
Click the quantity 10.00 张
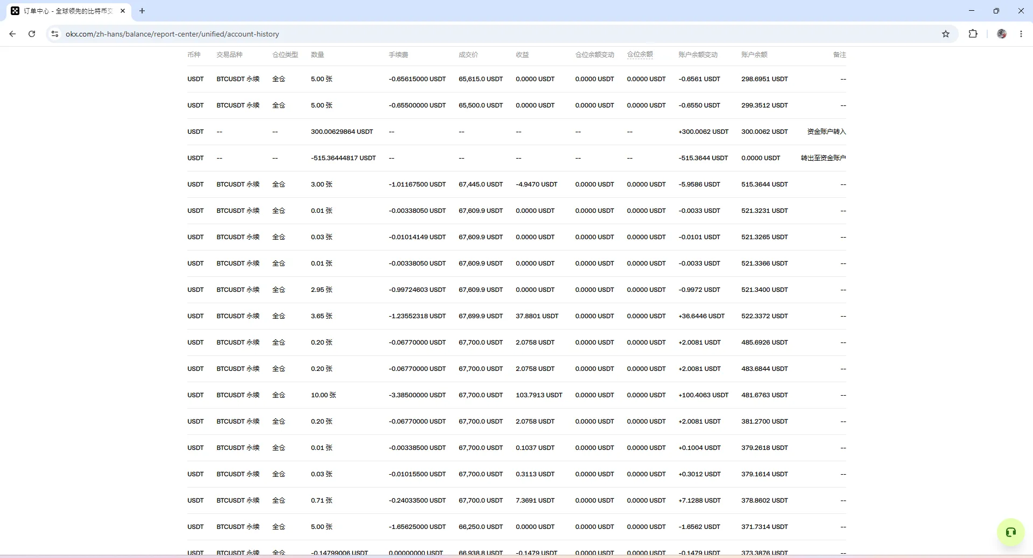coord(324,395)
